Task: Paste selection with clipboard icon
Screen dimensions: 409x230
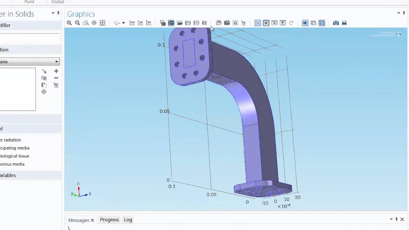Action: point(44,85)
